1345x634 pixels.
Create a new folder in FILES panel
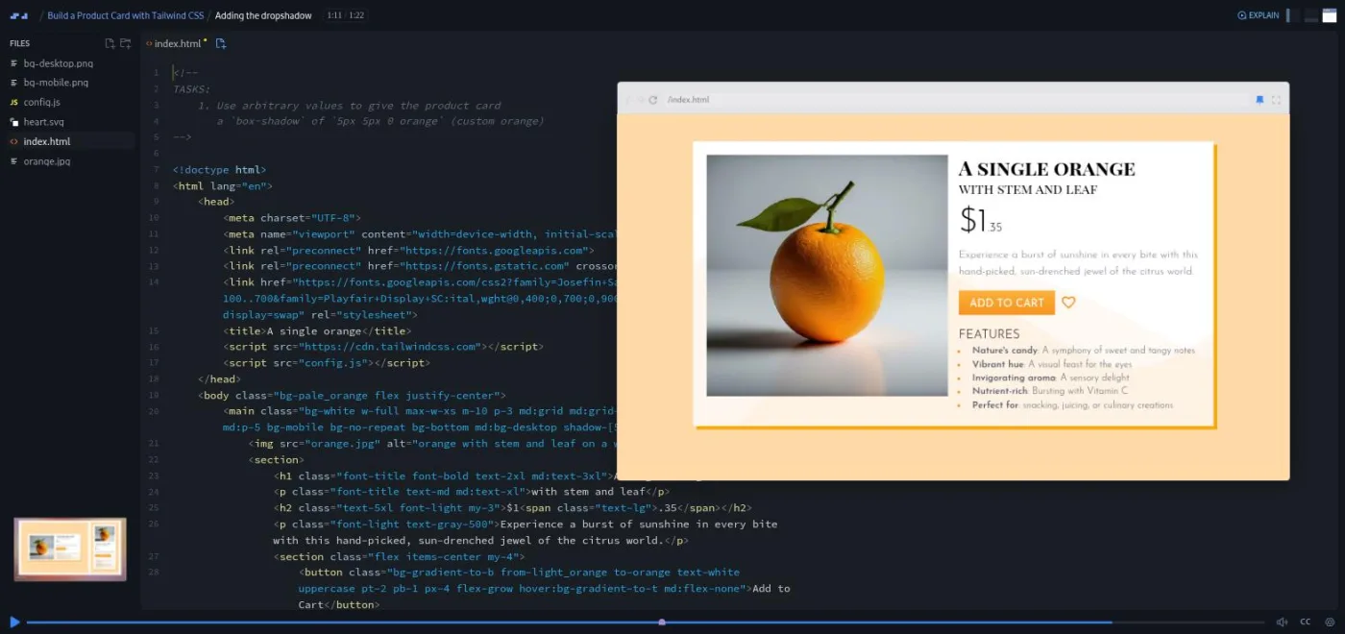[x=126, y=43]
